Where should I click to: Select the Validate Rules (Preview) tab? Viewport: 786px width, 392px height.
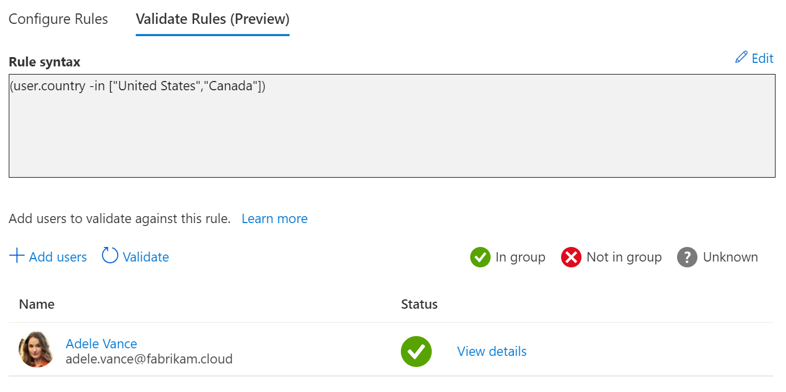click(x=213, y=19)
